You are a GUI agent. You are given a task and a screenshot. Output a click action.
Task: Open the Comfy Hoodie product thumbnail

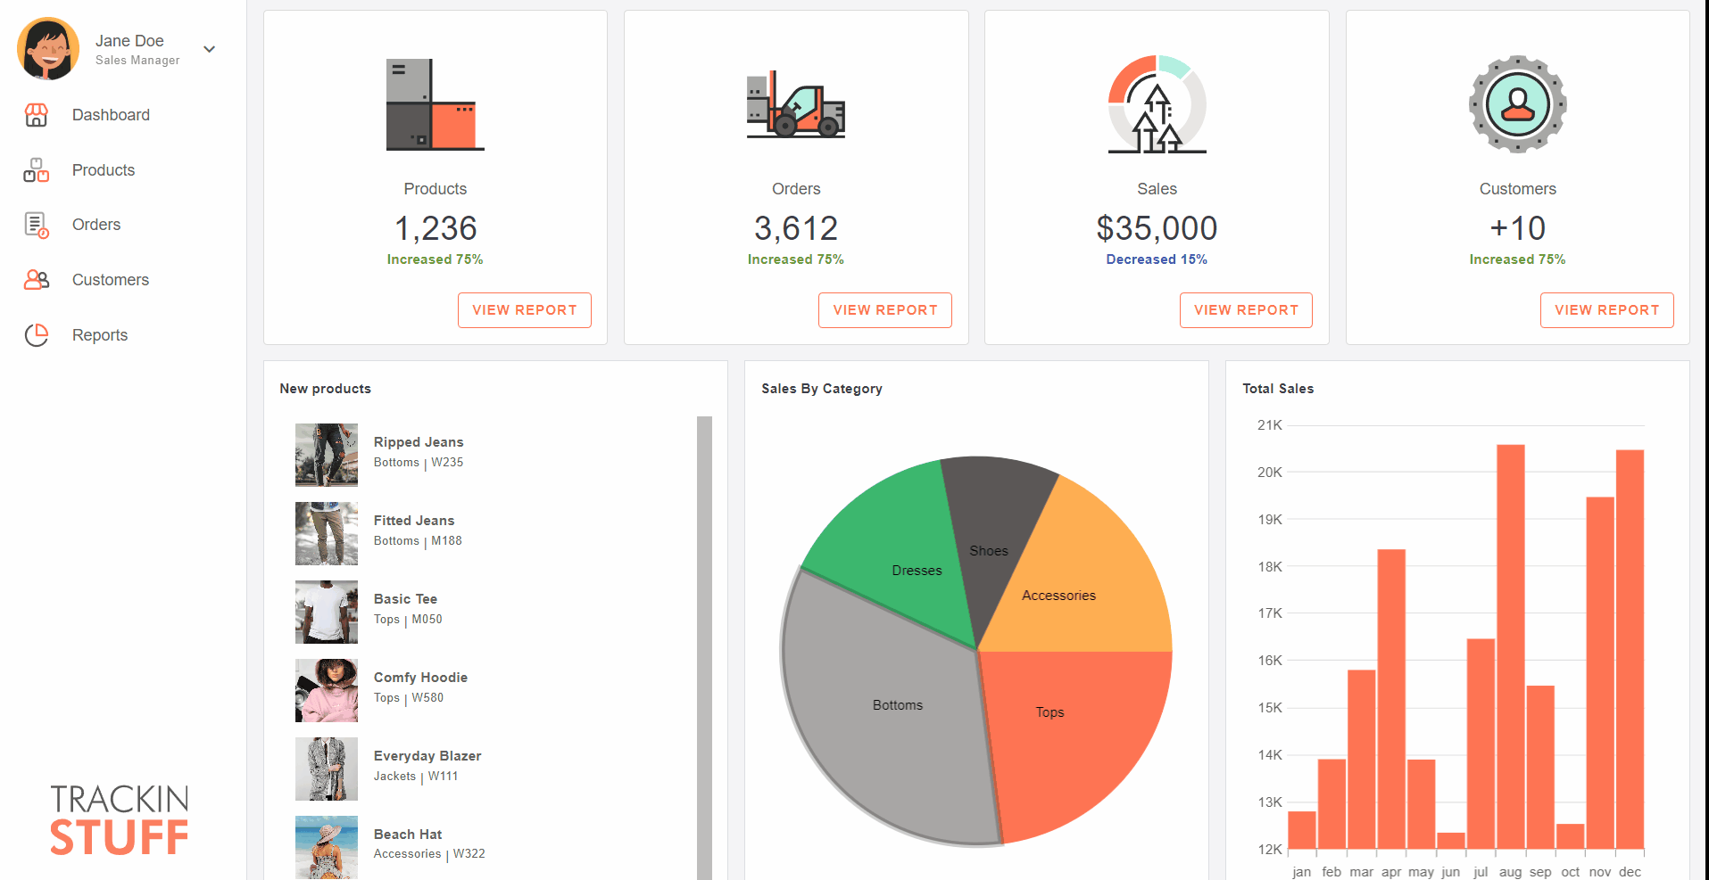327,690
